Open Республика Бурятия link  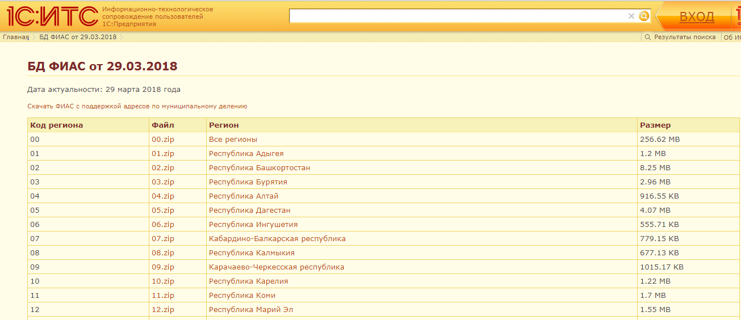[x=248, y=182]
